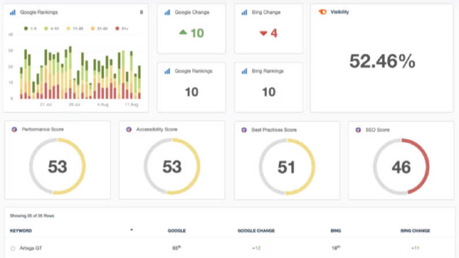Toggle the 1-3 ranking legend series
459x258 pixels.
(x=30, y=28)
